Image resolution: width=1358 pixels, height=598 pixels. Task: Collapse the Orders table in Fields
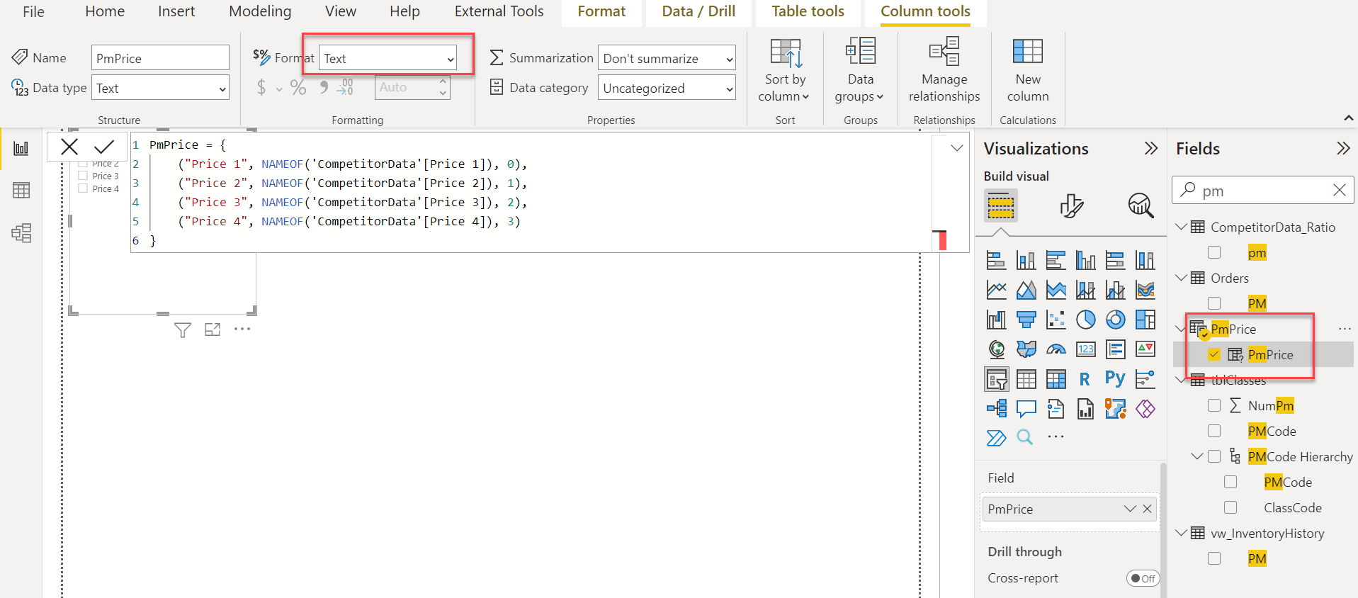tap(1181, 278)
